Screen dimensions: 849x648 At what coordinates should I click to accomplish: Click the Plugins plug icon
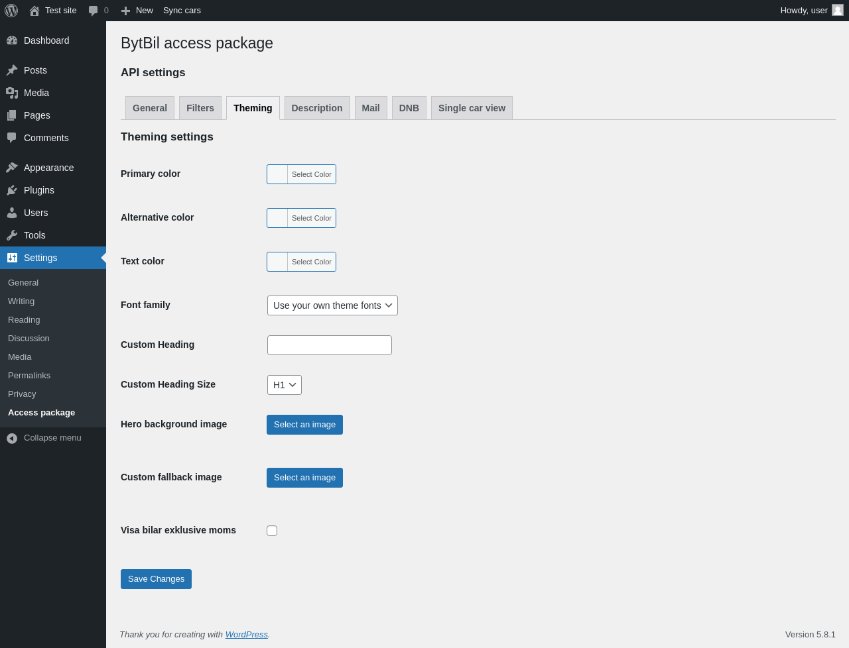pos(12,190)
